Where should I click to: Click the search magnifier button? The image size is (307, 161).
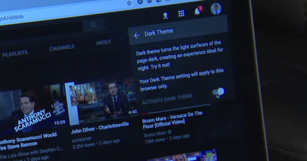93,25
